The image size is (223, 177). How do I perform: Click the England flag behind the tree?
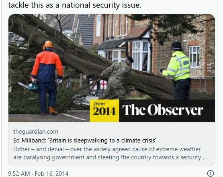tap(103, 85)
